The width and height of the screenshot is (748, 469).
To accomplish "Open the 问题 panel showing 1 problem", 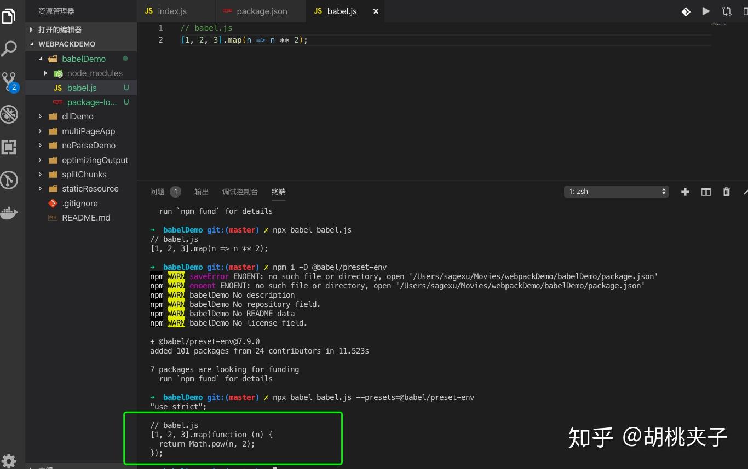I will [157, 192].
